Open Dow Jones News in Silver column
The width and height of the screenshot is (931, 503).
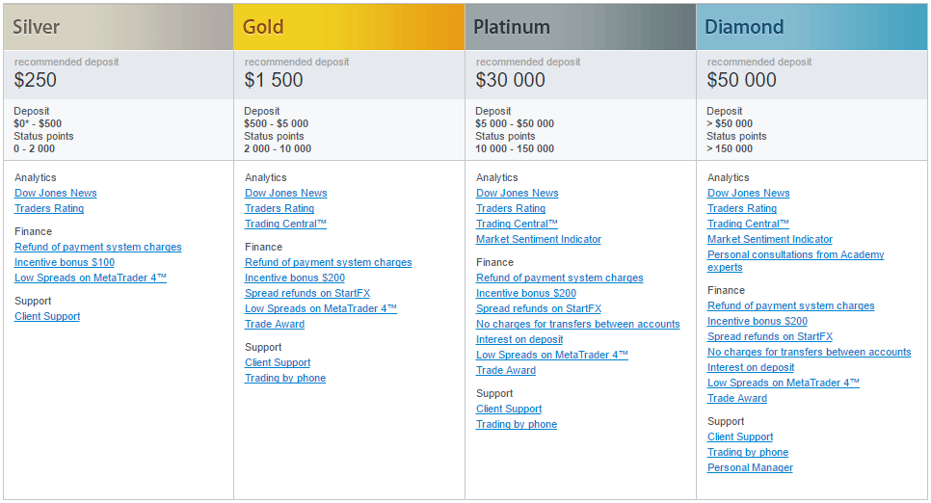coord(55,193)
